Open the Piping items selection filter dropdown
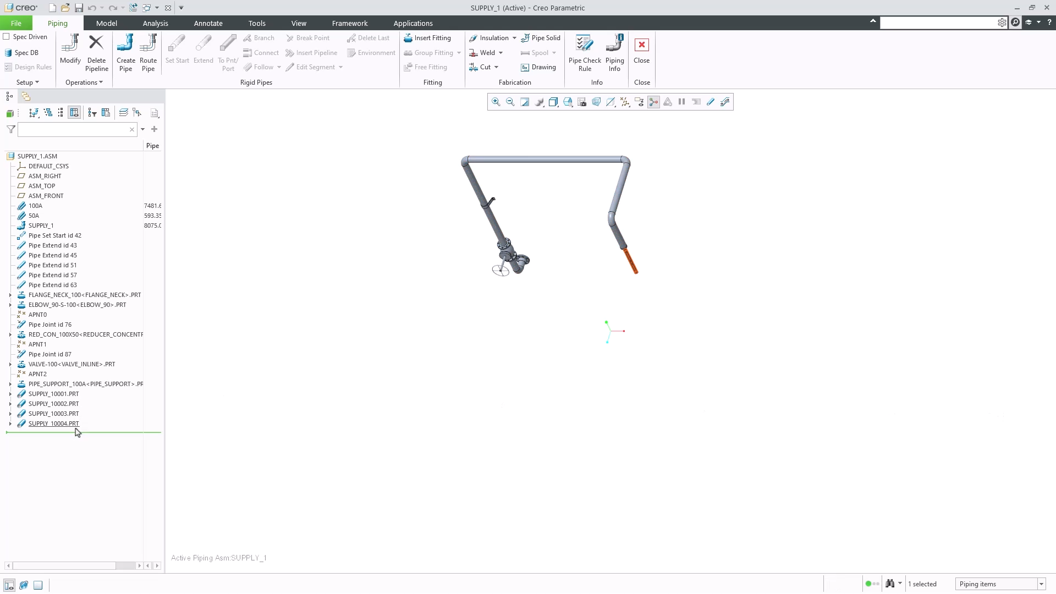Image resolution: width=1056 pixels, height=594 pixels. (1041, 584)
